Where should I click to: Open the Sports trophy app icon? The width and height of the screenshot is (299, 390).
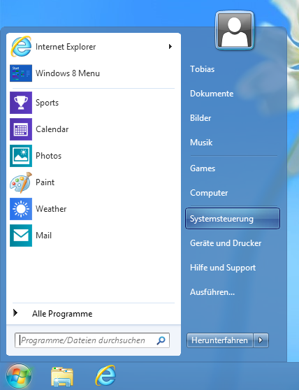[21, 103]
